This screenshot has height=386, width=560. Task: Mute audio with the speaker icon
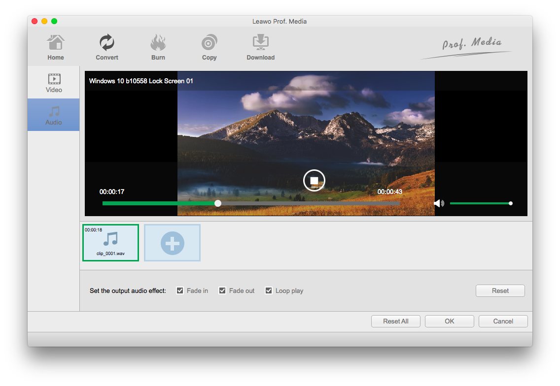(438, 203)
